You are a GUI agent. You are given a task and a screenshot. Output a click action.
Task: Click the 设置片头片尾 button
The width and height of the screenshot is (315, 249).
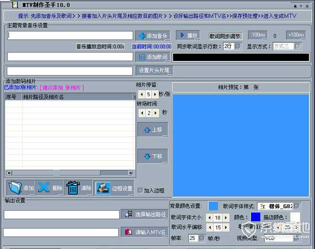tap(154, 70)
